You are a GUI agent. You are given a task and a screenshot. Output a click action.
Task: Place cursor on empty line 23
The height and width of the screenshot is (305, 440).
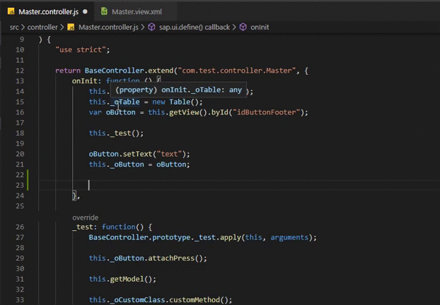click(238, 185)
